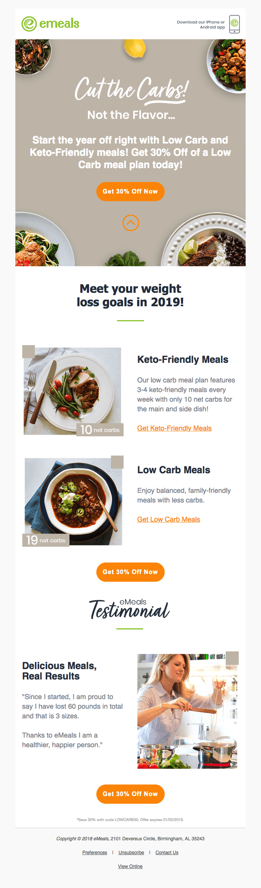Click the phone app download icon
This screenshot has width=261, height=888.
tap(235, 24)
